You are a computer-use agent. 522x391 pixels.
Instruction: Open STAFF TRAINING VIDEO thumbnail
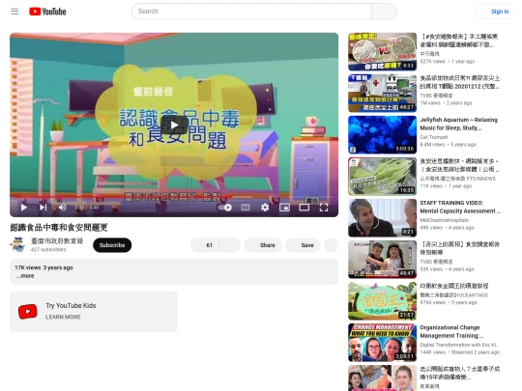(382, 218)
